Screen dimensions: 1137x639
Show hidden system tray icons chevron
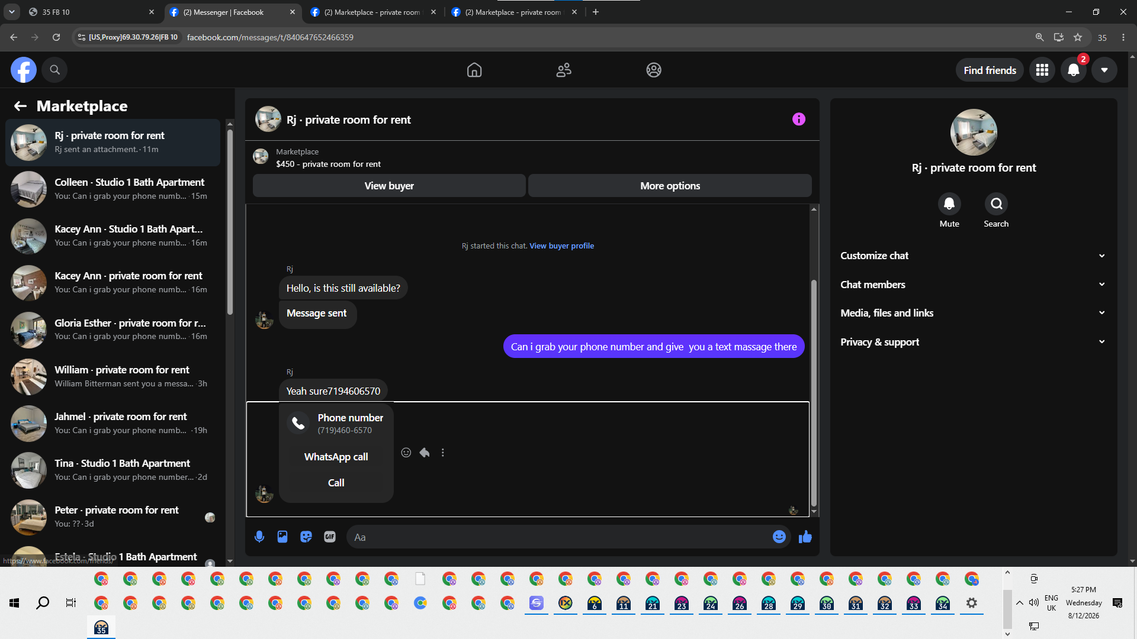pyautogui.click(x=1020, y=603)
